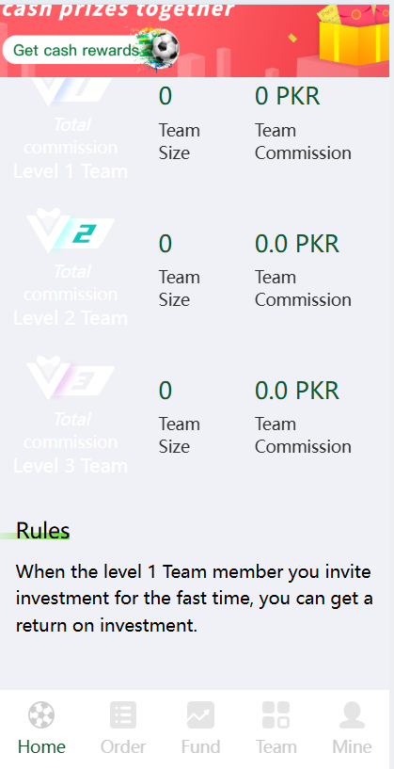Open the Mine profile icon
Image resolution: width=394 pixels, height=769 pixels.
click(352, 714)
